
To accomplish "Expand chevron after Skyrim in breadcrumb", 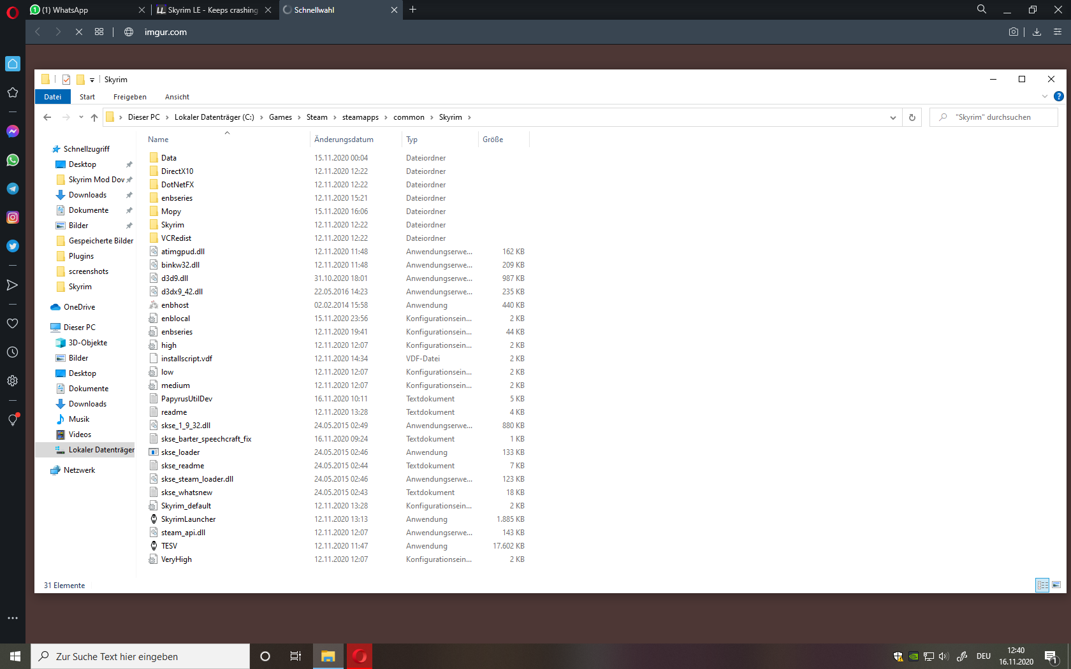I will pos(470,117).
